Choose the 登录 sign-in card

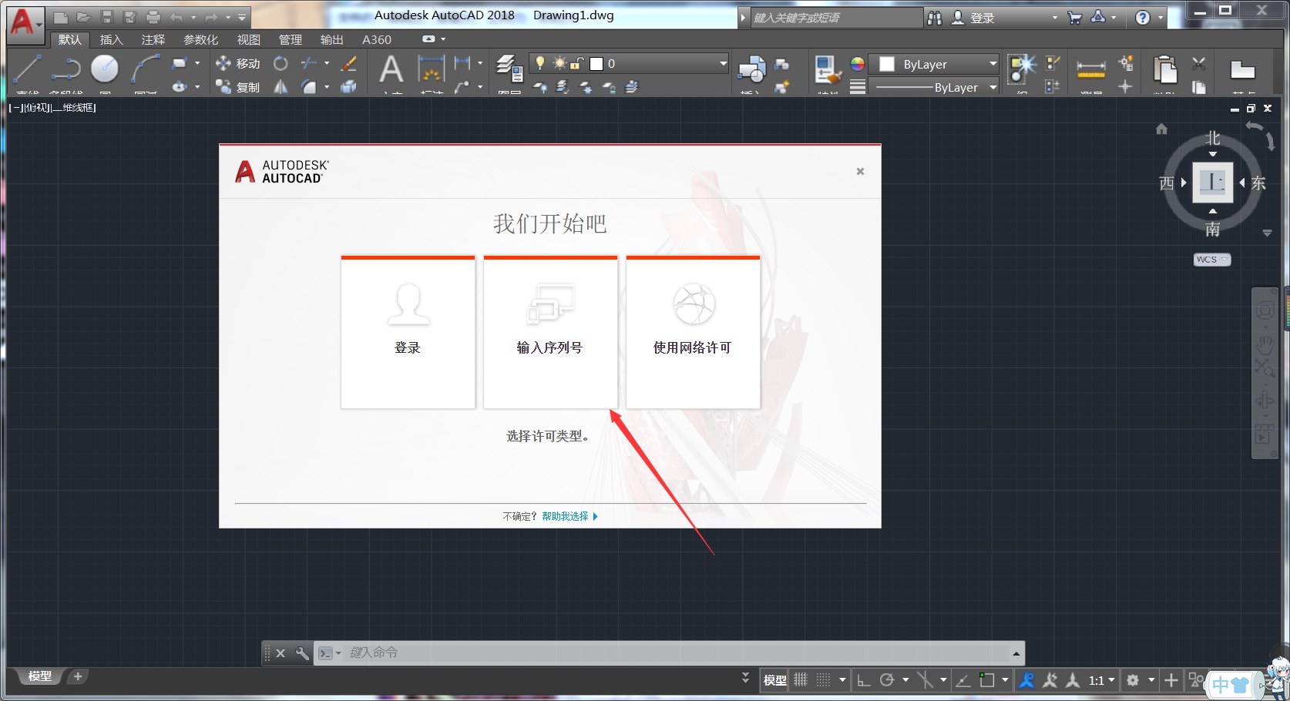(x=408, y=332)
